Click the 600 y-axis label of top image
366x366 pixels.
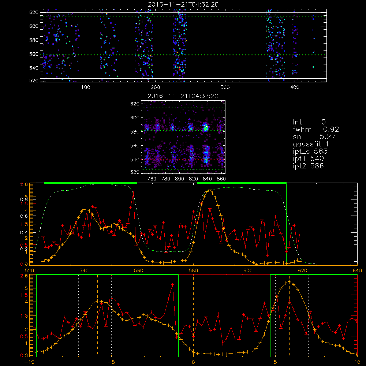coord(34,26)
